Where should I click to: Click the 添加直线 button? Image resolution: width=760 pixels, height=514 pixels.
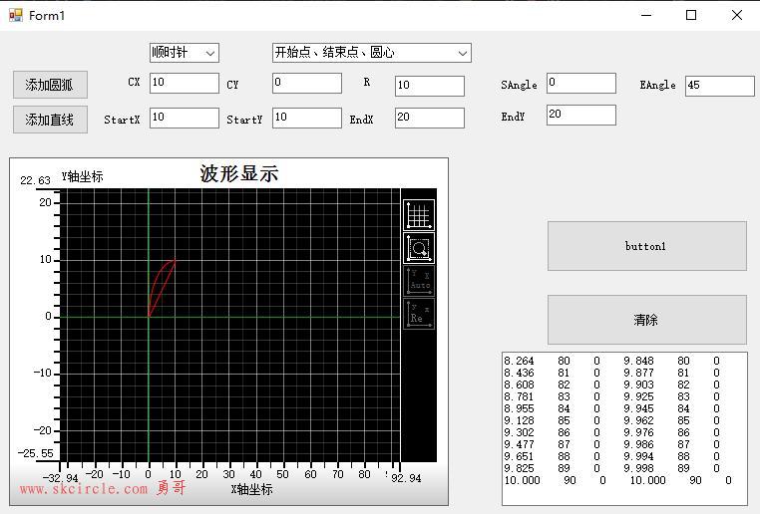click(x=50, y=120)
